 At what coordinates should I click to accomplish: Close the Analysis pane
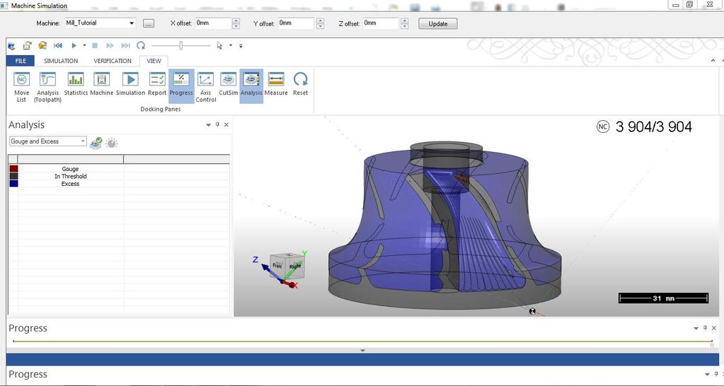[x=226, y=124]
